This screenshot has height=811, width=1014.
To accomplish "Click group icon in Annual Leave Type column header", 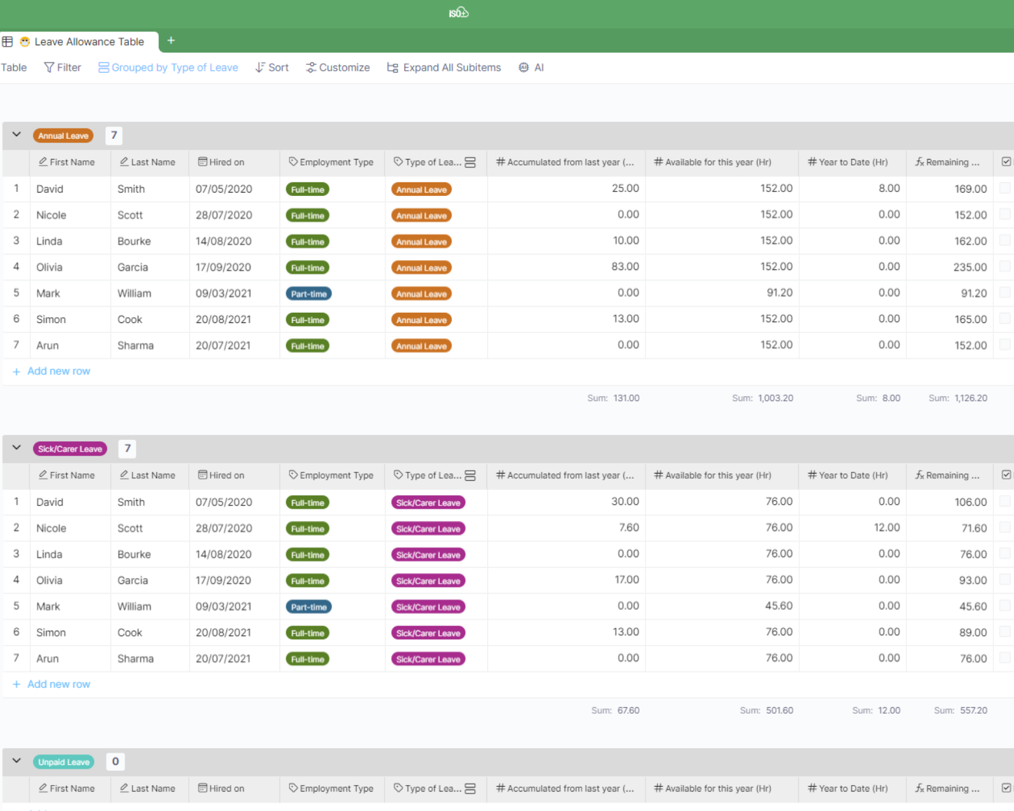I will [x=470, y=162].
